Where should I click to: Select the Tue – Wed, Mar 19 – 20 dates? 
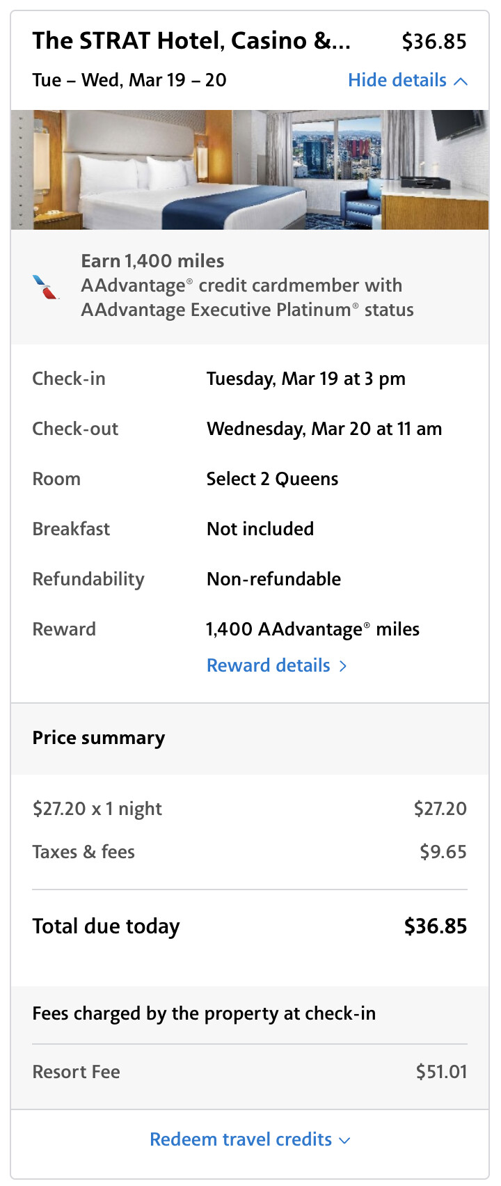(x=129, y=81)
